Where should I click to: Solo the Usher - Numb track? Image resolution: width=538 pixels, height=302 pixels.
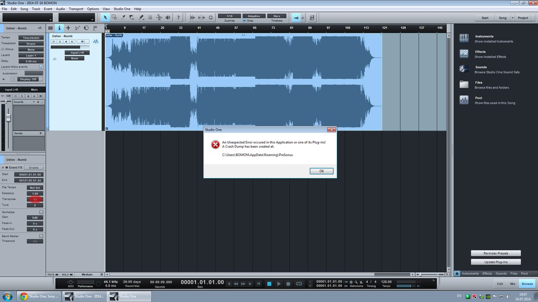click(60, 42)
